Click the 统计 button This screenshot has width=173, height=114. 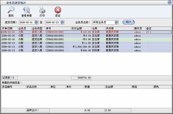point(128,22)
